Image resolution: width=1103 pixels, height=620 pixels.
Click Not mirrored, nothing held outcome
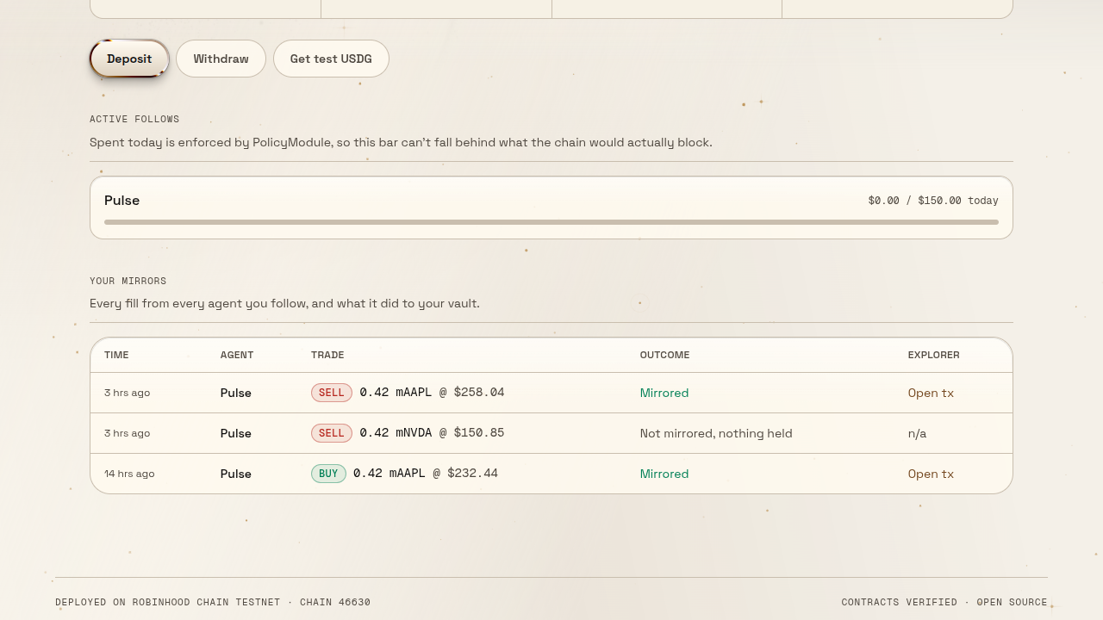click(716, 433)
